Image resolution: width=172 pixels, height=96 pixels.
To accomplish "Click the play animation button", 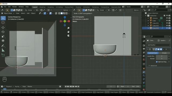I will coord(73,86).
